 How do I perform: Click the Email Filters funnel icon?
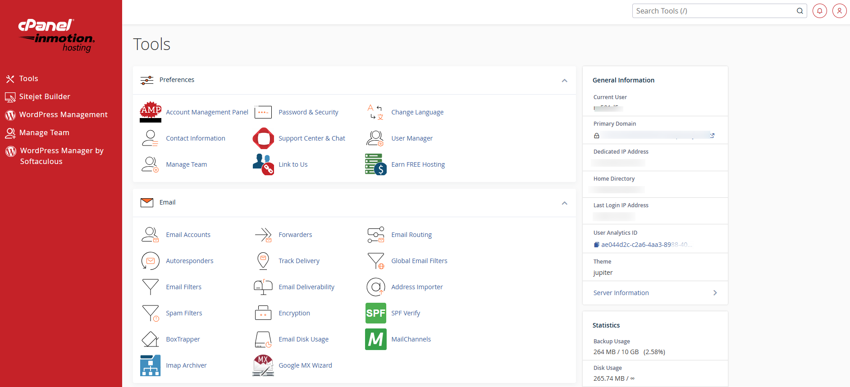coord(151,287)
